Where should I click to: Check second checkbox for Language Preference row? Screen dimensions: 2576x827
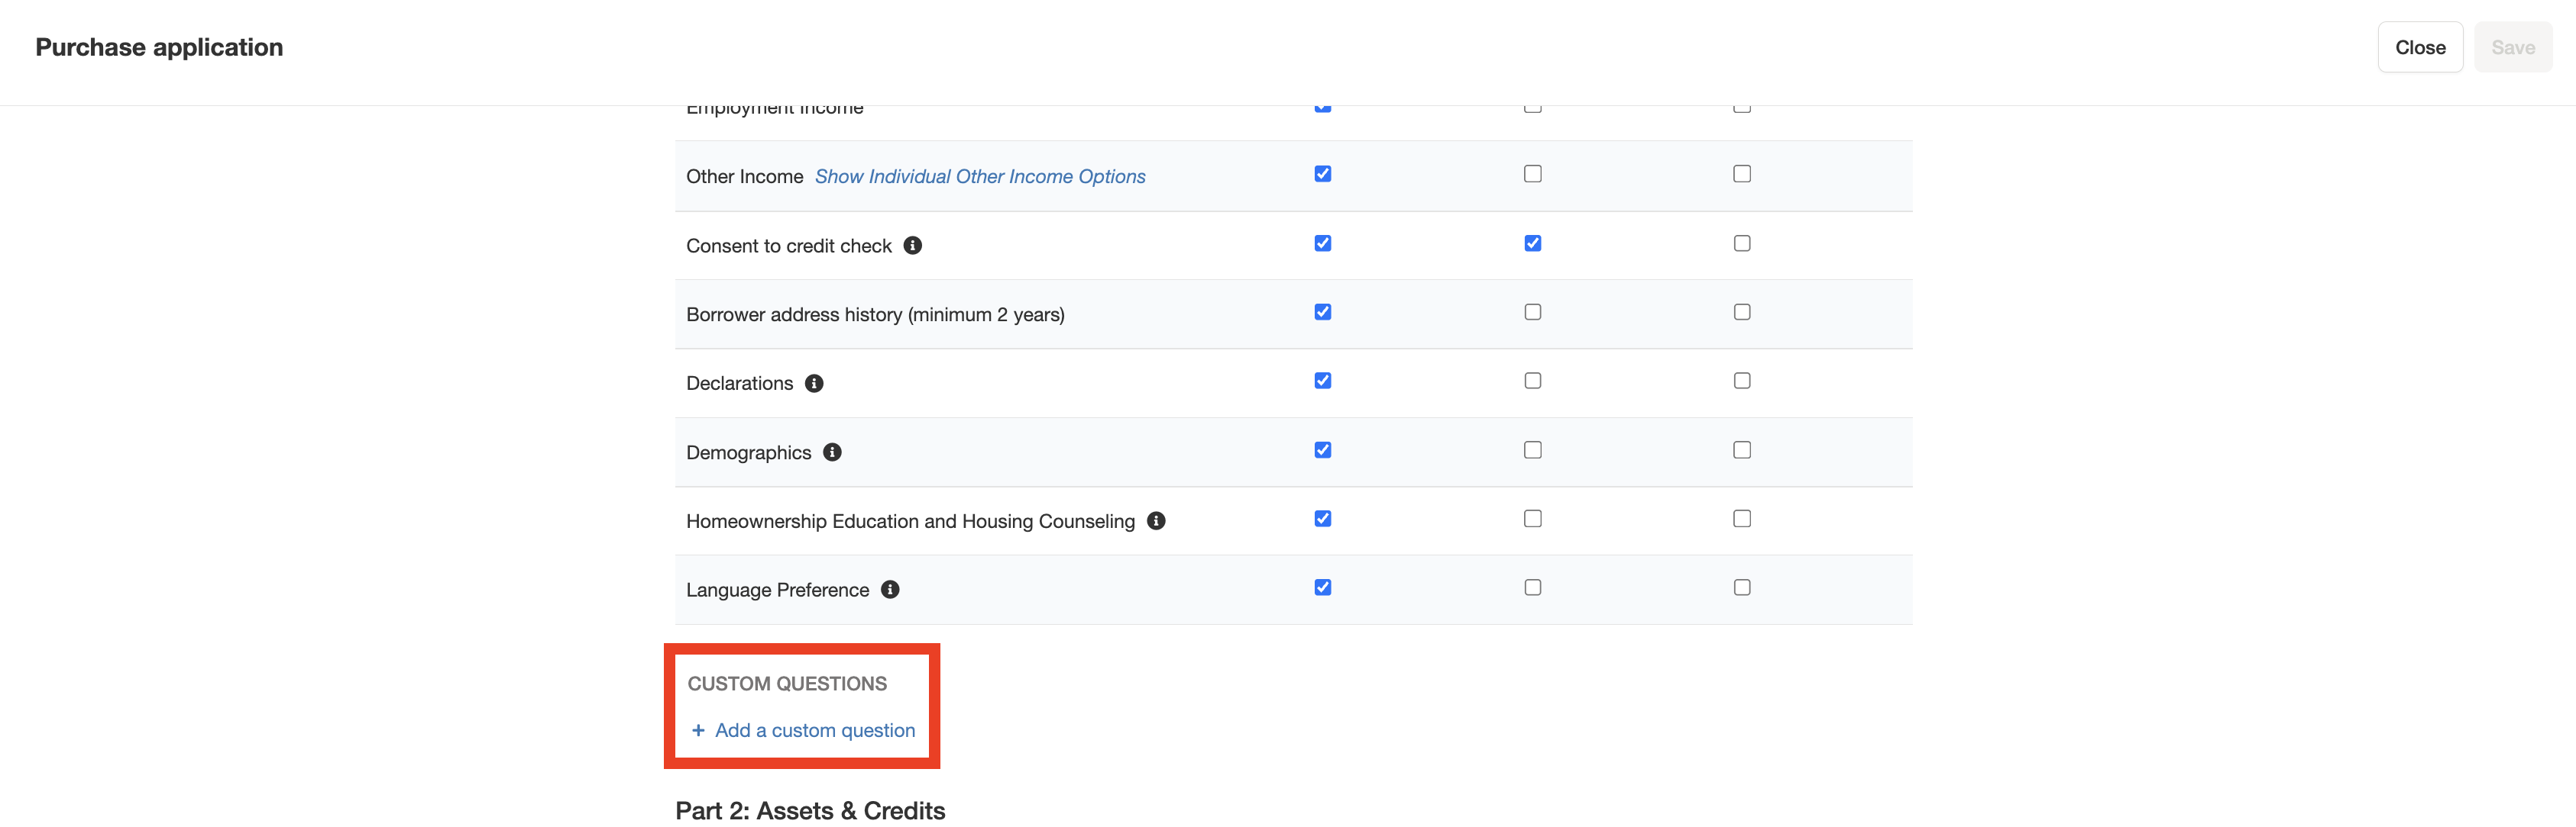[1532, 587]
